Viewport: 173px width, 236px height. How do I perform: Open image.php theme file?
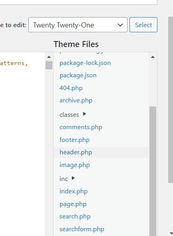pos(74,165)
